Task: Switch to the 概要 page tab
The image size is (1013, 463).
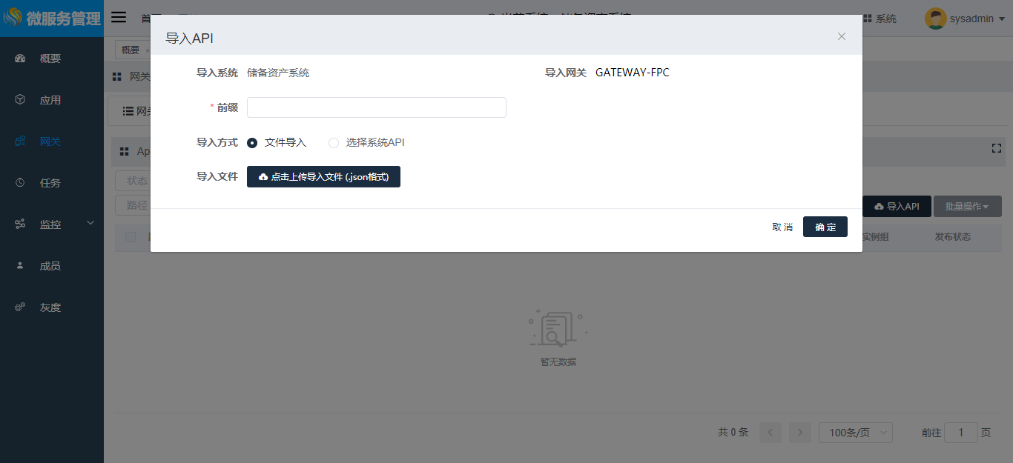Action: pyautogui.click(x=131, y=50)
